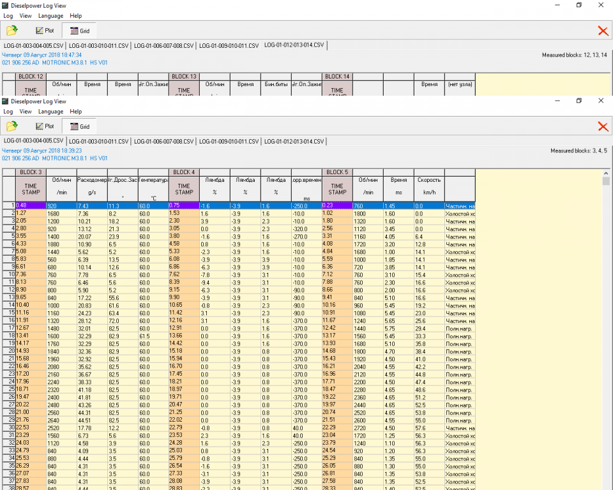Select LOG-01-003-010-011.CSV tab in the upper window
This screenshot has width=613, height=490.
coord(98,45)
